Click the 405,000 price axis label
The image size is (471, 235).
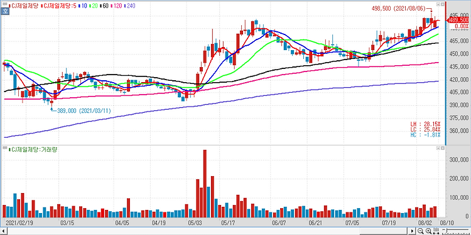(458, 92)
